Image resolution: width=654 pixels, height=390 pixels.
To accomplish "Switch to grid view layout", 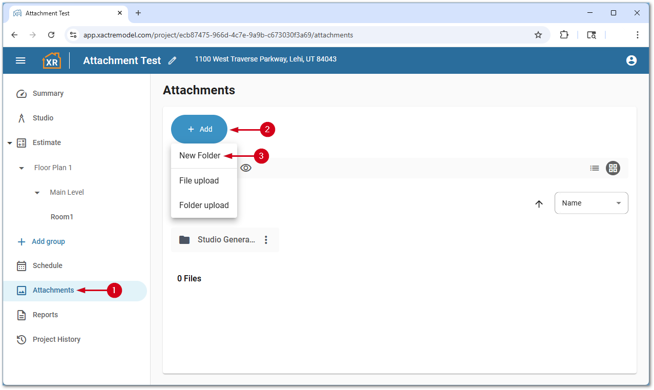I will point(613,168).
